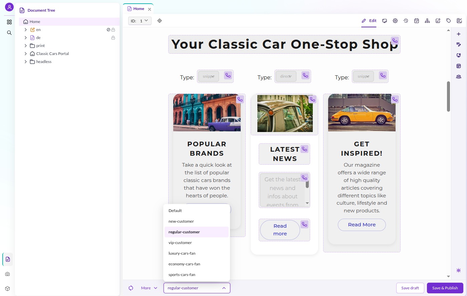This screenshot has height=296, width=467.
Task: Locate document in tree with target icon
Action: coord(160,21)
